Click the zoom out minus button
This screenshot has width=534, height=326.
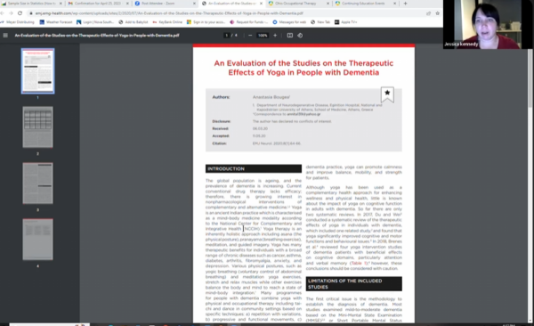point(250,35)
